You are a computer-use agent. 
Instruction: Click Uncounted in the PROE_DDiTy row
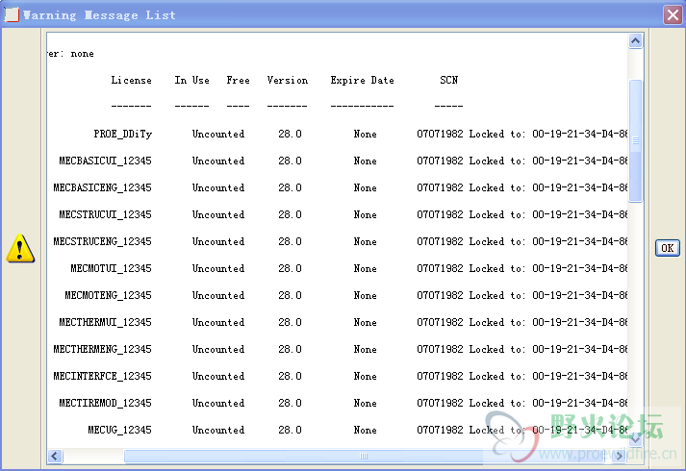(217, 134)
